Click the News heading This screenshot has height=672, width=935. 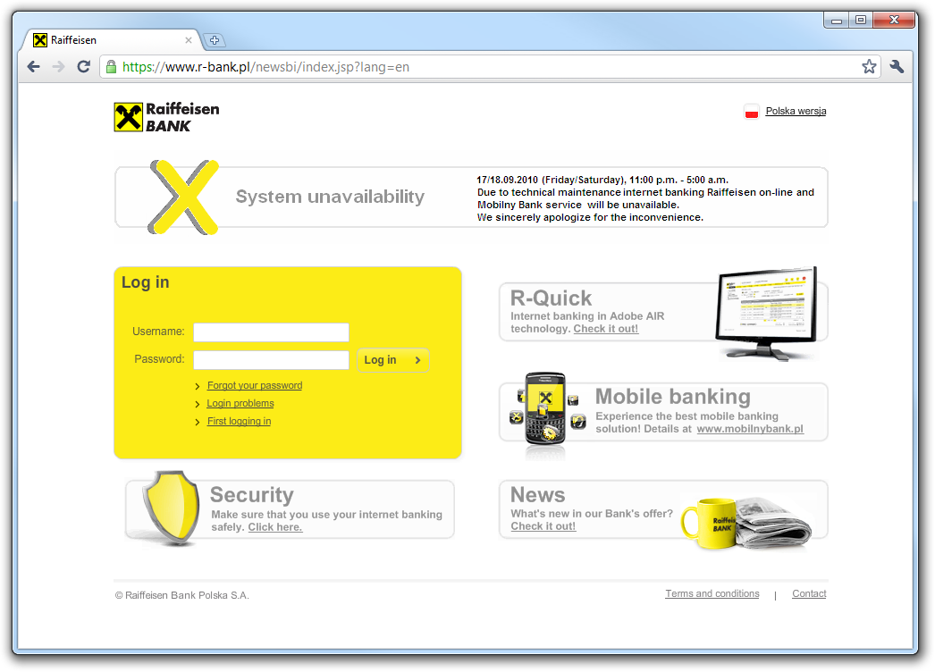(x=537, y=495)
